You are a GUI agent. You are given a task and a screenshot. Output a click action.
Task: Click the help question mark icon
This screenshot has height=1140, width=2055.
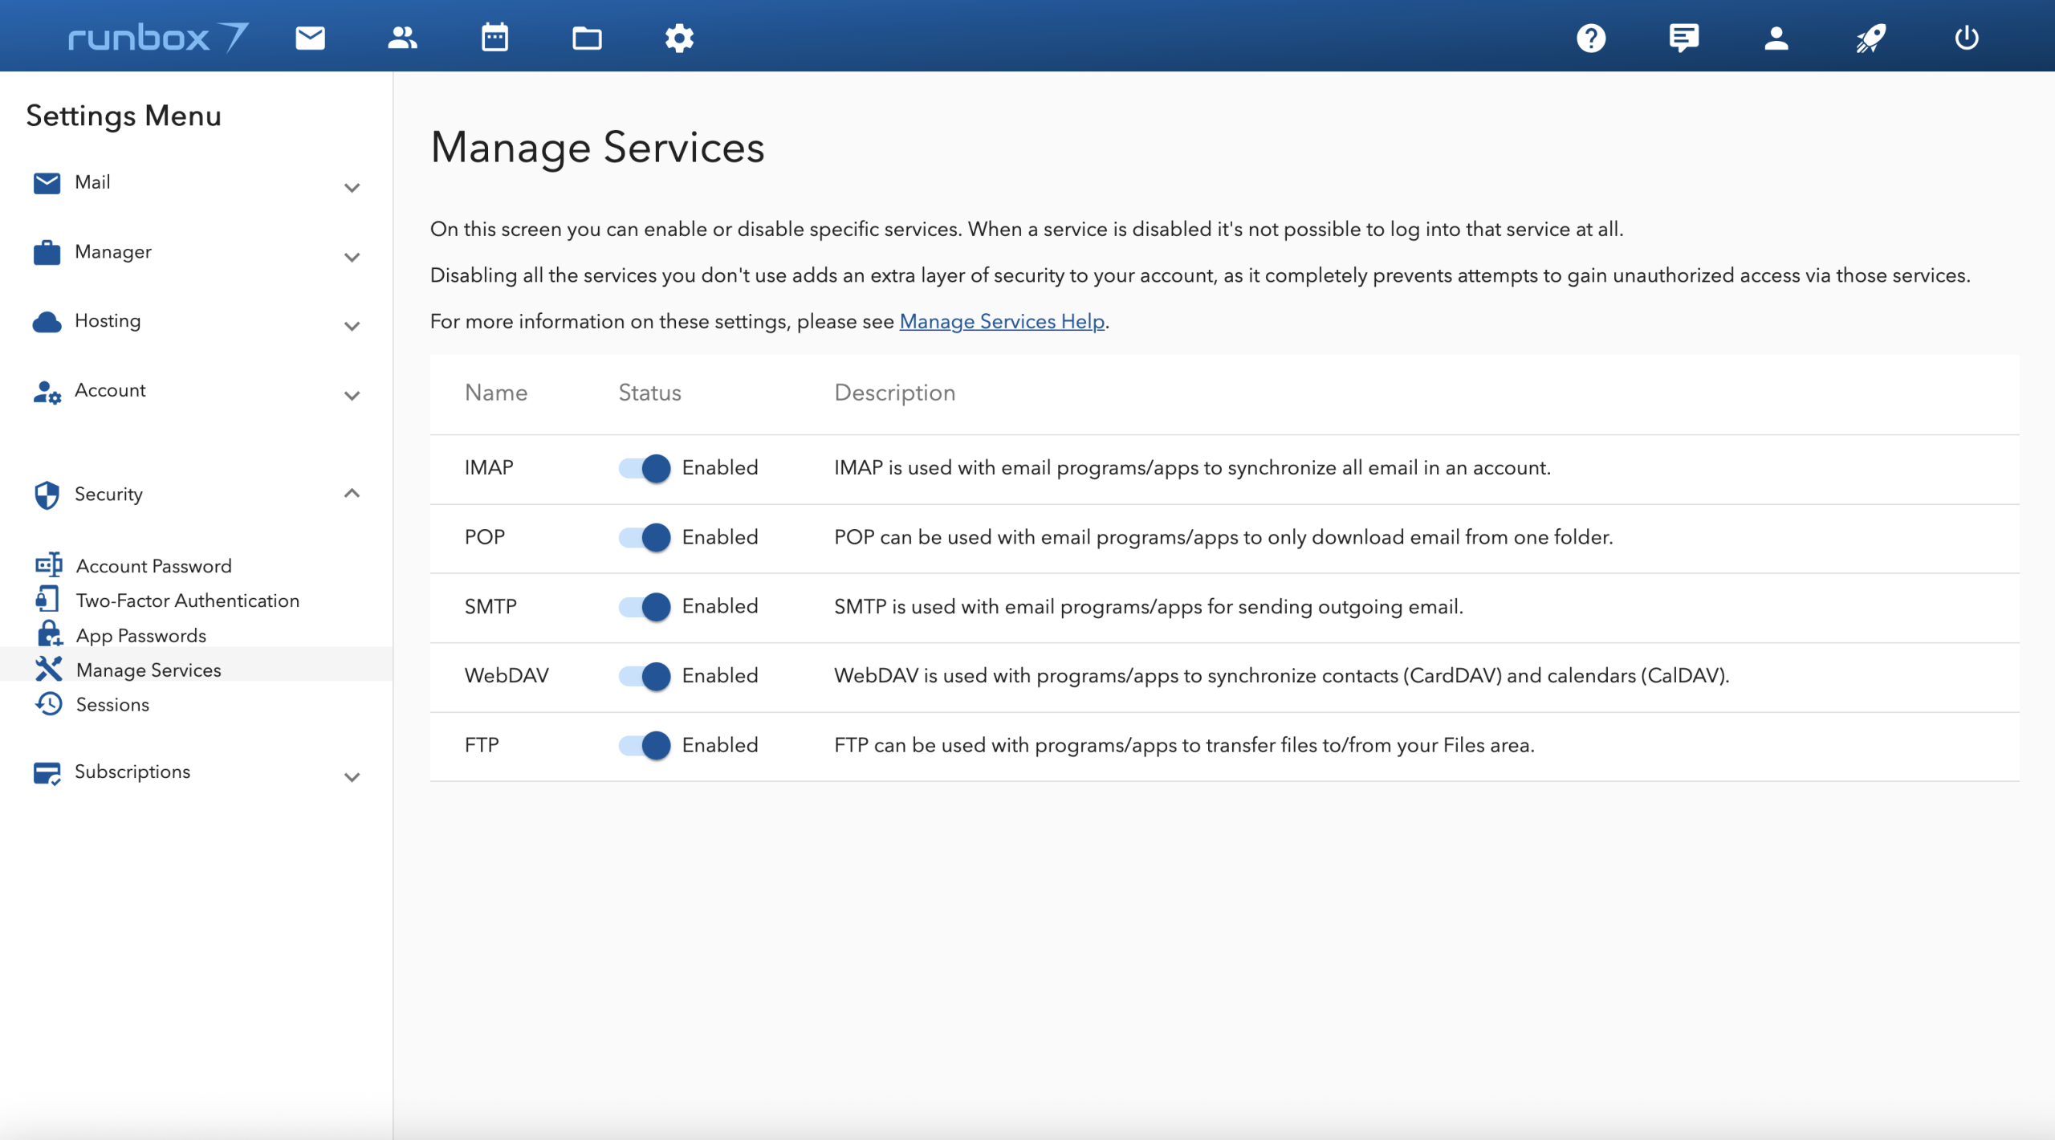[x=1590, y=38]
